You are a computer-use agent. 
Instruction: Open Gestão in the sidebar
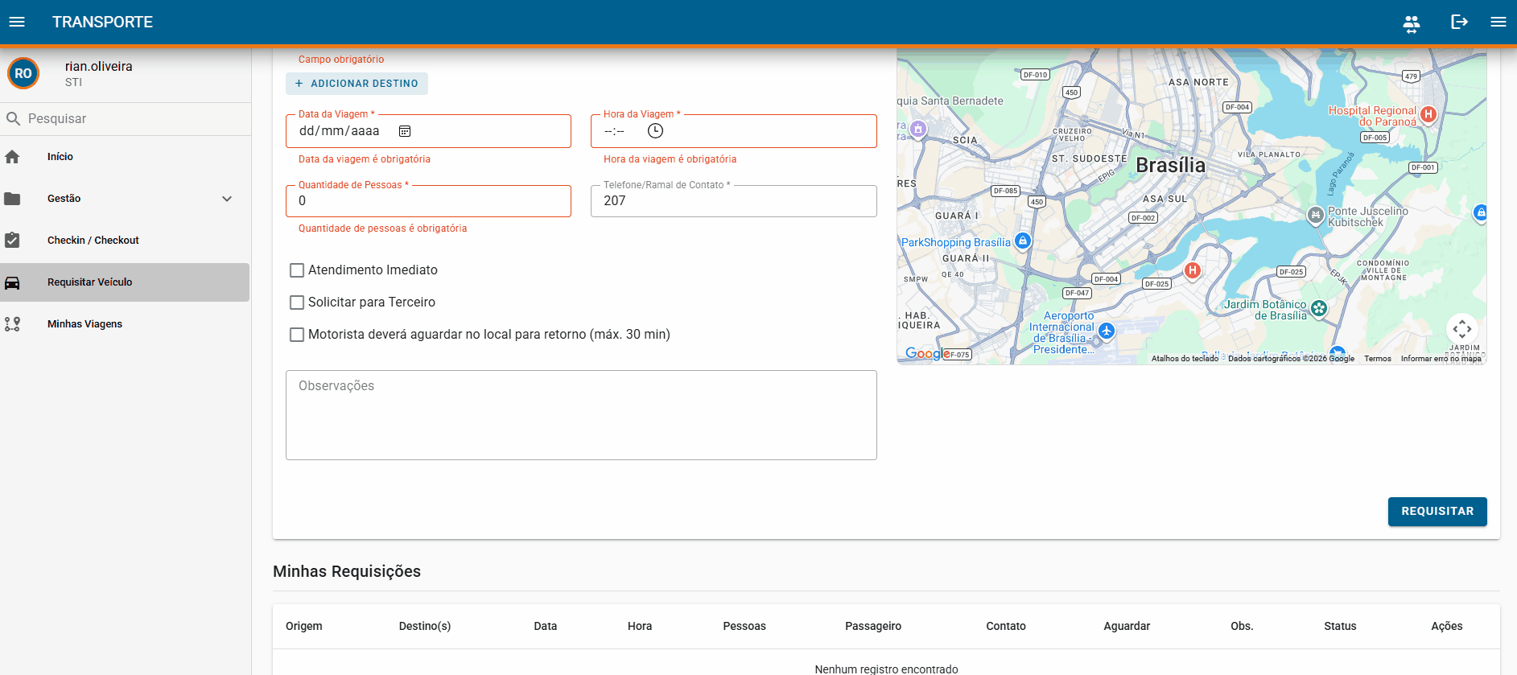pos(125,199)
